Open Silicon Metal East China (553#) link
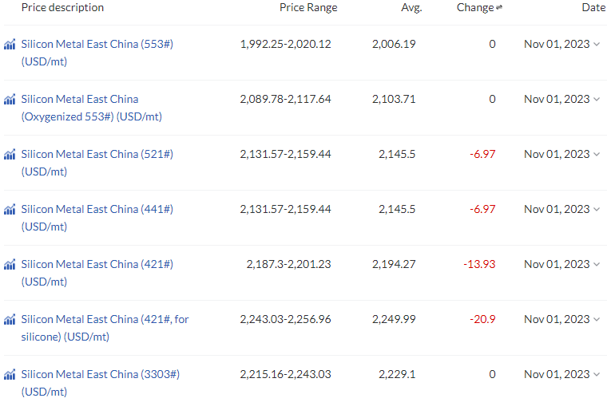The width and height of the screenshot is (607, 406). [97, 53]
